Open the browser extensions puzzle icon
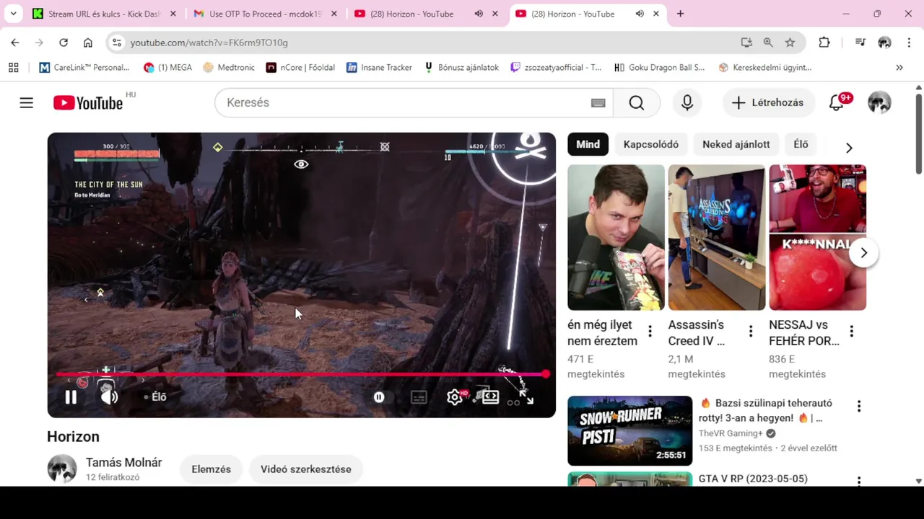 click(x=824, y=43)
